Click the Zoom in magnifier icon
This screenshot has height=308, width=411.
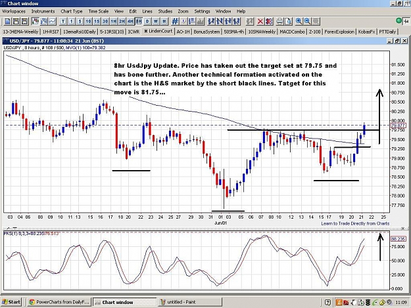(299, 21)
